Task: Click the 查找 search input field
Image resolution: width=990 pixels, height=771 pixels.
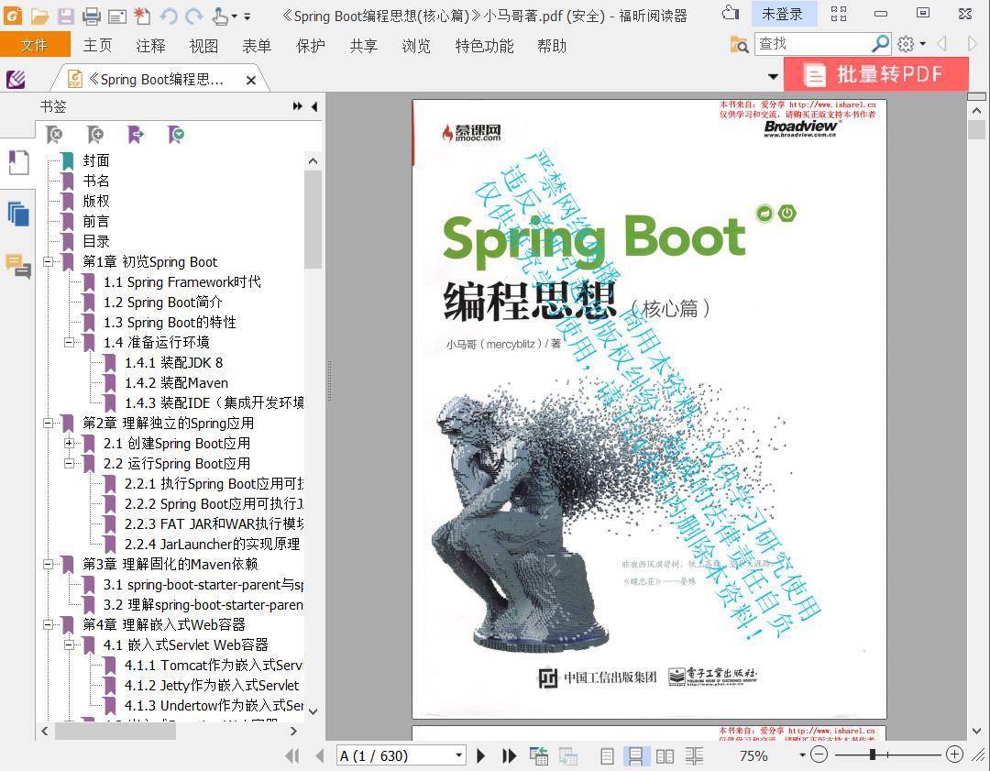Action: 813,44
